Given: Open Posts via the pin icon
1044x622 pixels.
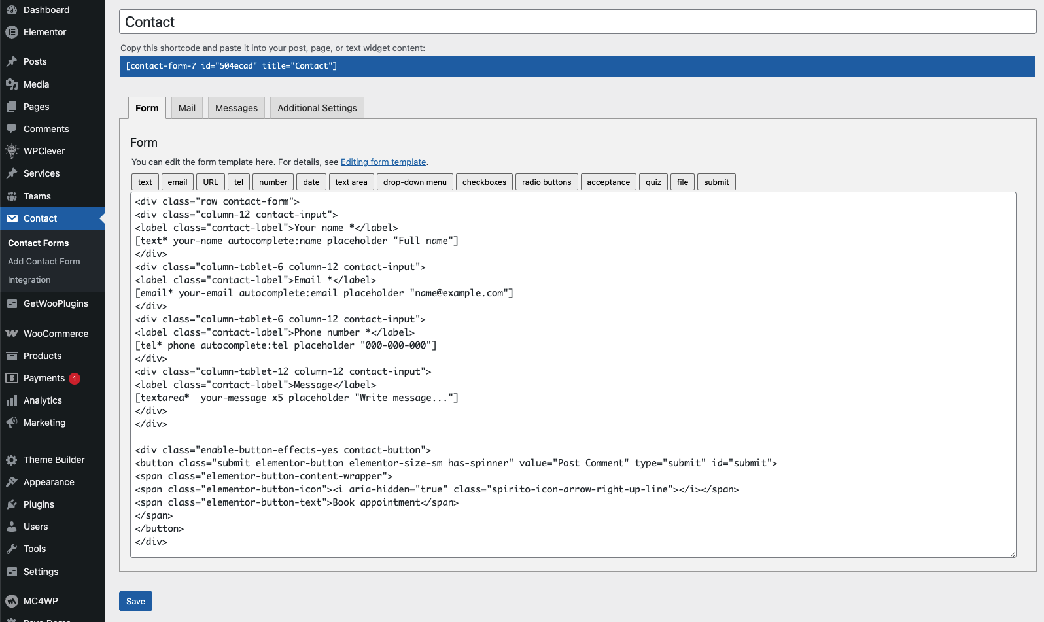Looking at the screenshot, I should pyautogui.click(x=12, y=61).
